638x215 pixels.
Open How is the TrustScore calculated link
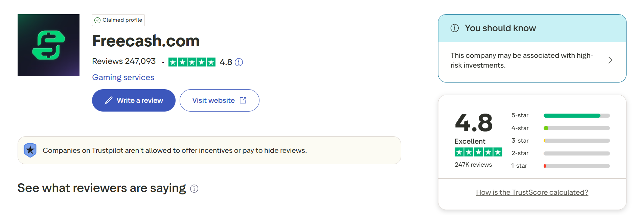click(532, 192)
